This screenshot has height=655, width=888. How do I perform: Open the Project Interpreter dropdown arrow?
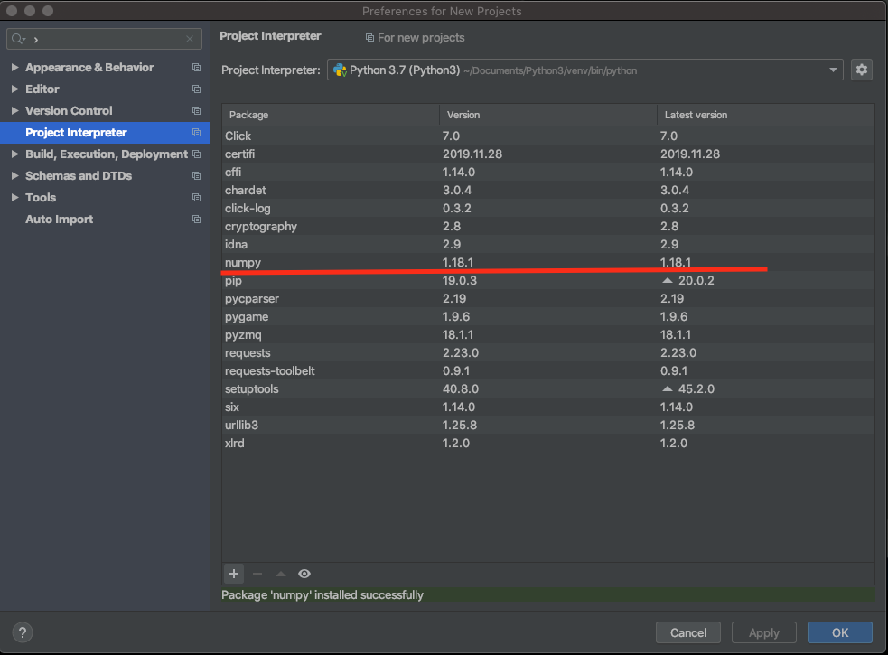point(833,70)
